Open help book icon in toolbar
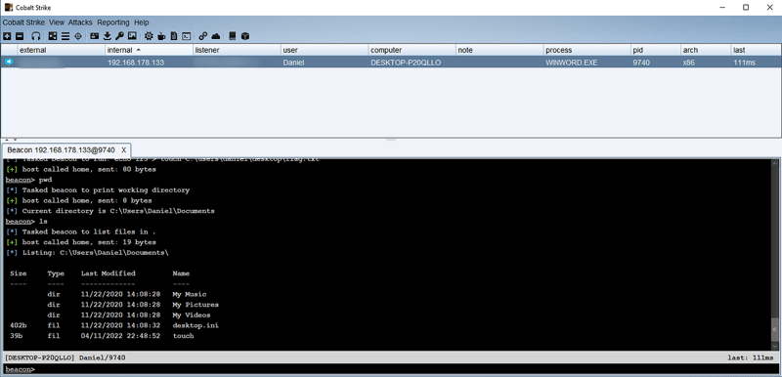Image resolution: width=782 pixels, height=377 pixels. 232,36
